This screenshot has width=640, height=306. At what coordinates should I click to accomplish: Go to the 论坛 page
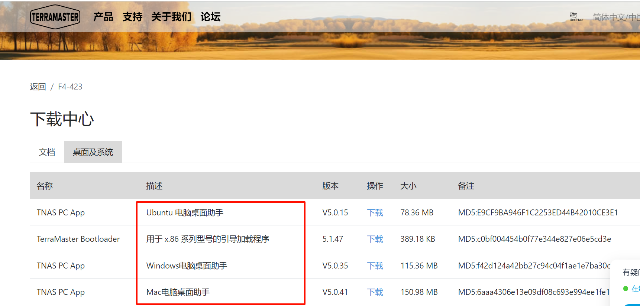tap(210, 17)
